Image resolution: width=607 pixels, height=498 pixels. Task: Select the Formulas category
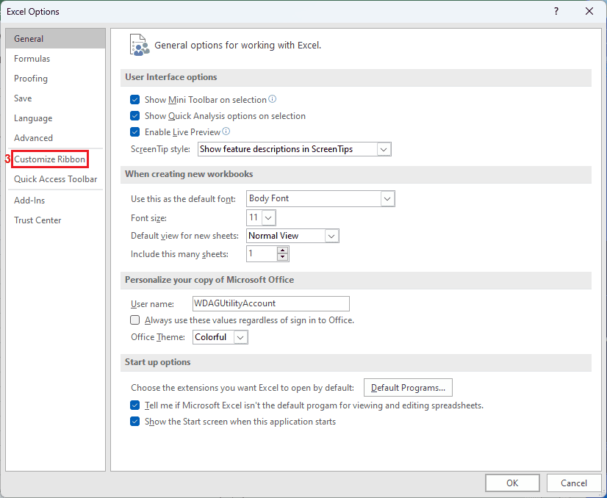(56, 59)
